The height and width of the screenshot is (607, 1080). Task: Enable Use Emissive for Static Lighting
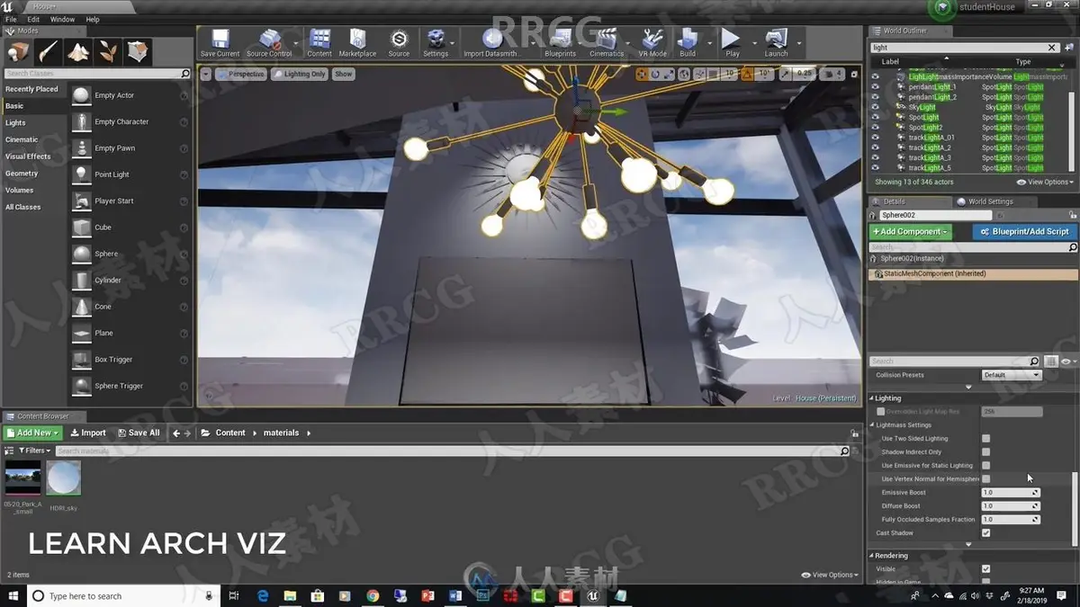pos(985,466)
